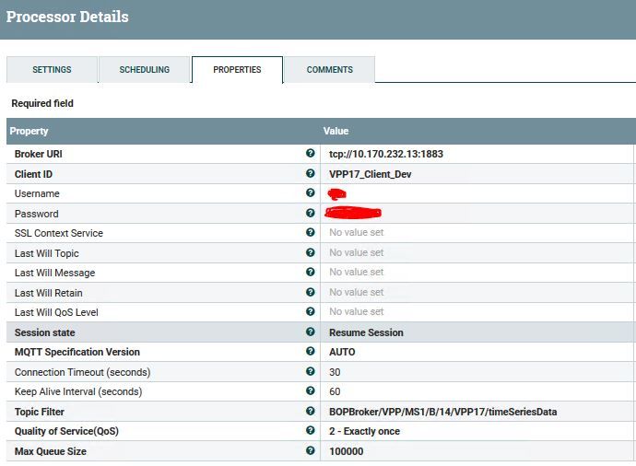The height and width of the screenshot is (466, 636).
Task: Click Last Will Message help icon
Action: tap(311, 273)
